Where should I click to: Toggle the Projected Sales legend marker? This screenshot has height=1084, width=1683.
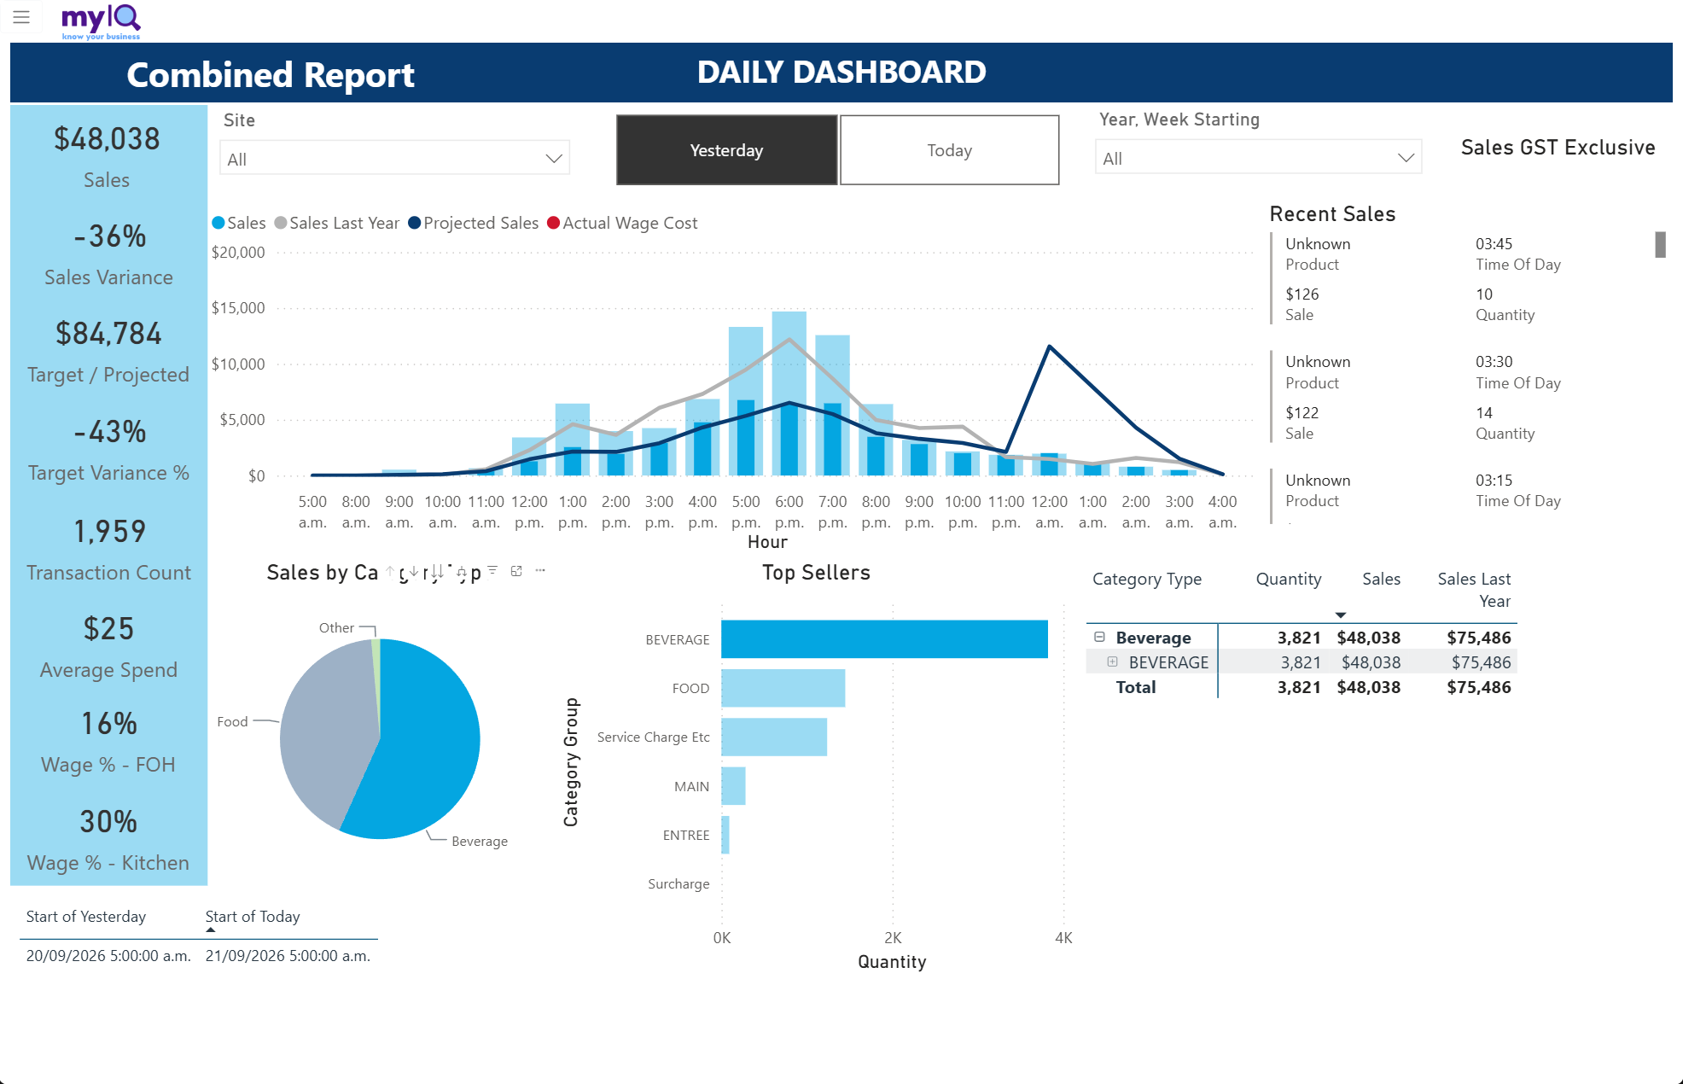(x=415, y=223)
